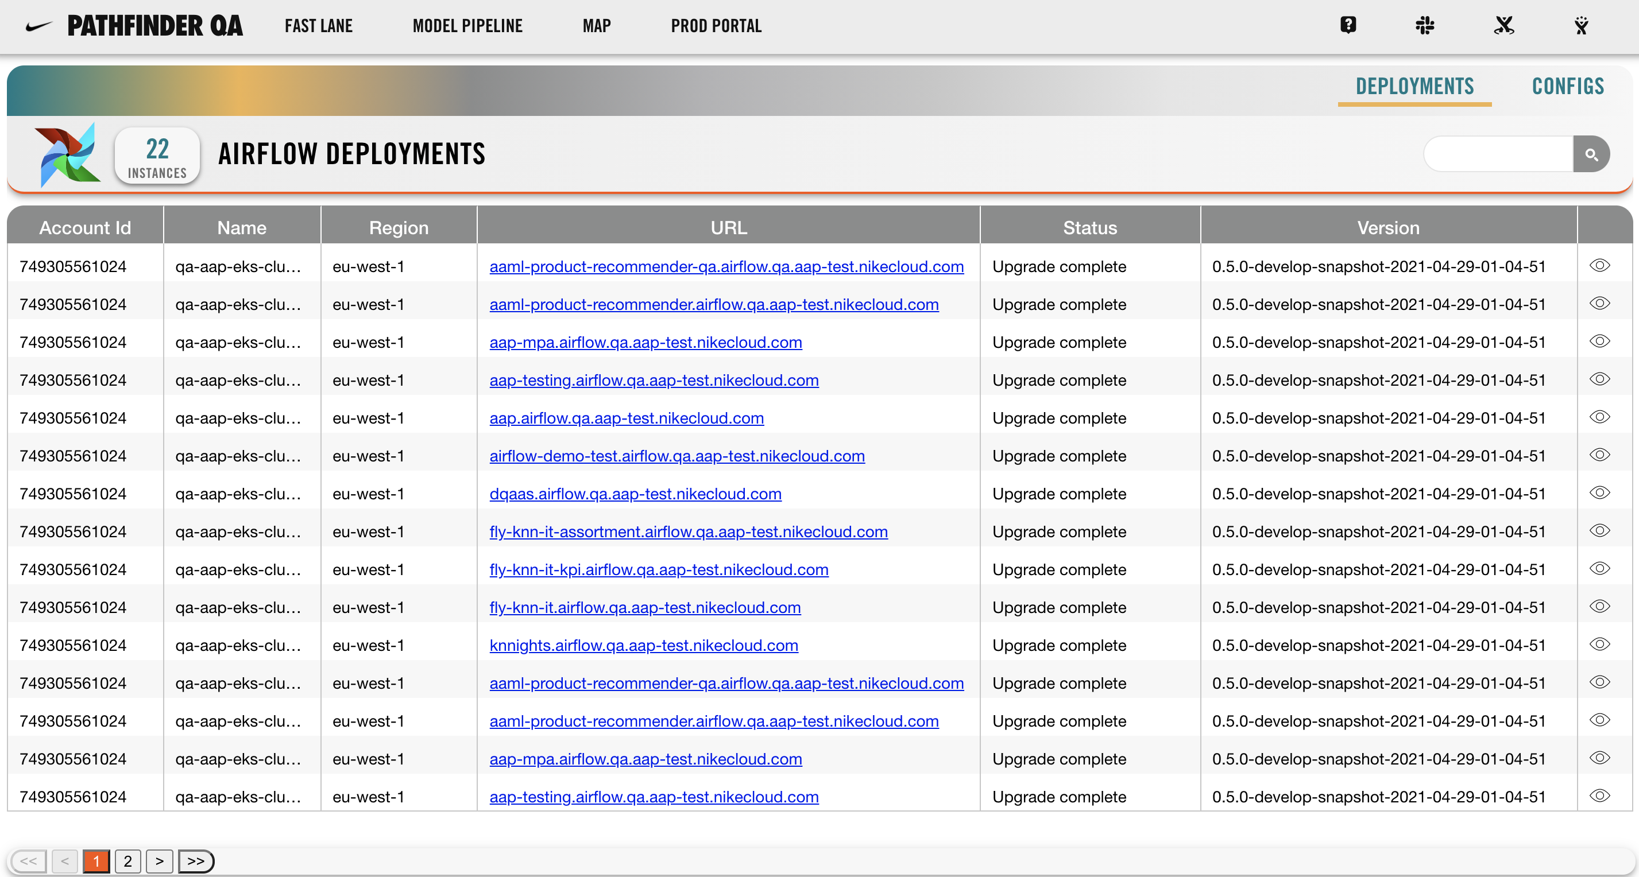The height and width of the screenshot is (877, 1639).
Task: Click eye icon for fly-knn-it-kpi row
Action: (1599, 569)
